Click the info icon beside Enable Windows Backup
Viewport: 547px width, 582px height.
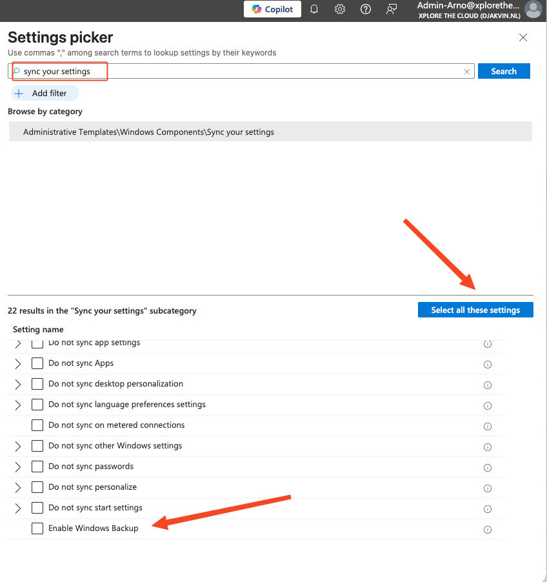[x=488, y=529]
